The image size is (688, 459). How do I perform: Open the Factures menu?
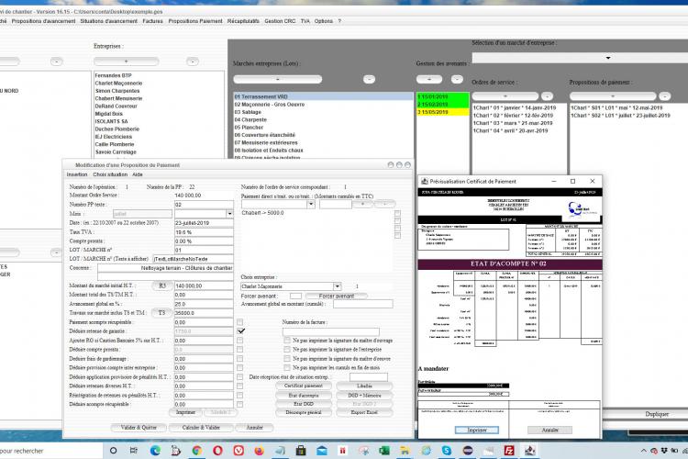[x=152, y=21]
